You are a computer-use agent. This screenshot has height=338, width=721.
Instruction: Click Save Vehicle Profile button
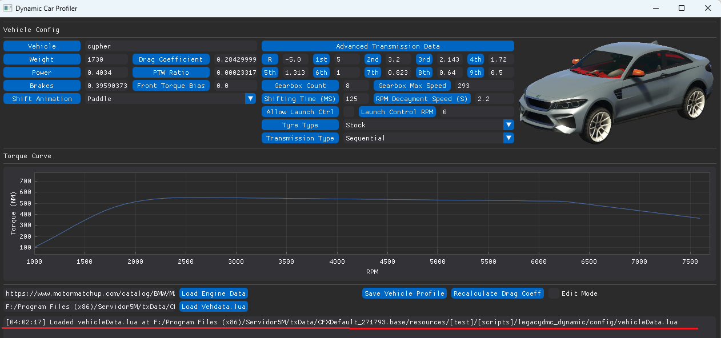tap(404, 293)
